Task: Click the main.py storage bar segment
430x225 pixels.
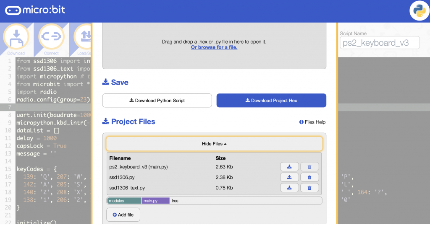Action: 155,201
